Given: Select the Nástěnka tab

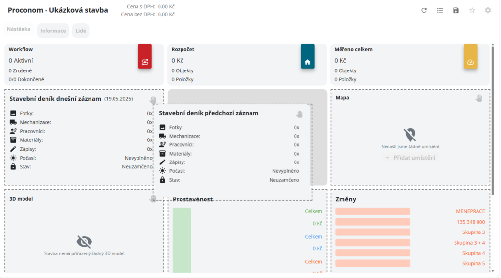Looking at the screenshot, I should [19, 29].
